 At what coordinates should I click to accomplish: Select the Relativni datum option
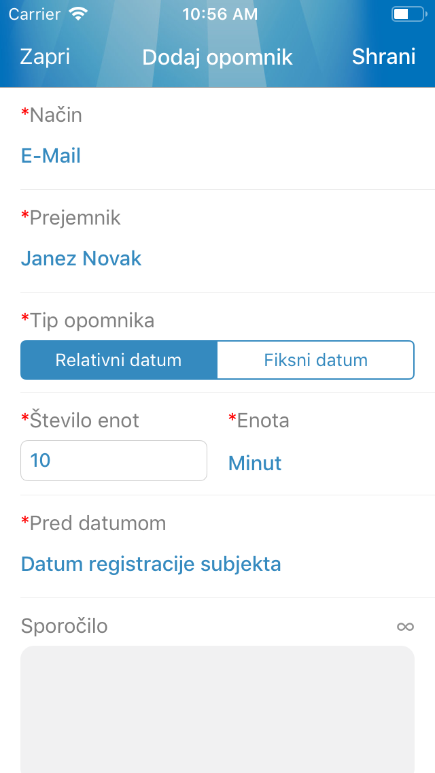tap(119, 360)
